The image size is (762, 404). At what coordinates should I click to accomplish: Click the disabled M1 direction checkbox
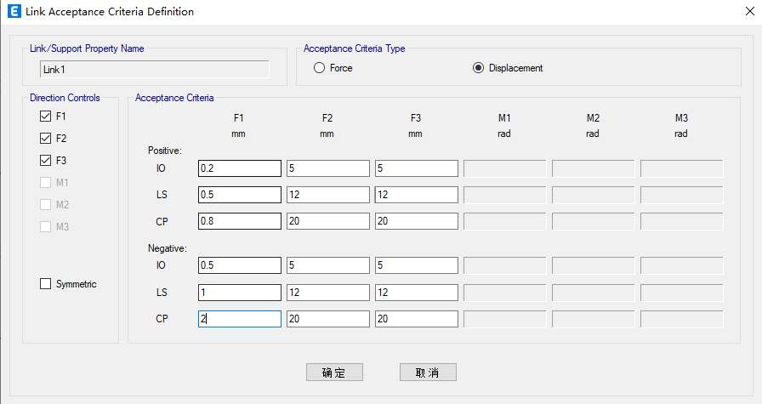pyautogui.click(x=46, y=182)
